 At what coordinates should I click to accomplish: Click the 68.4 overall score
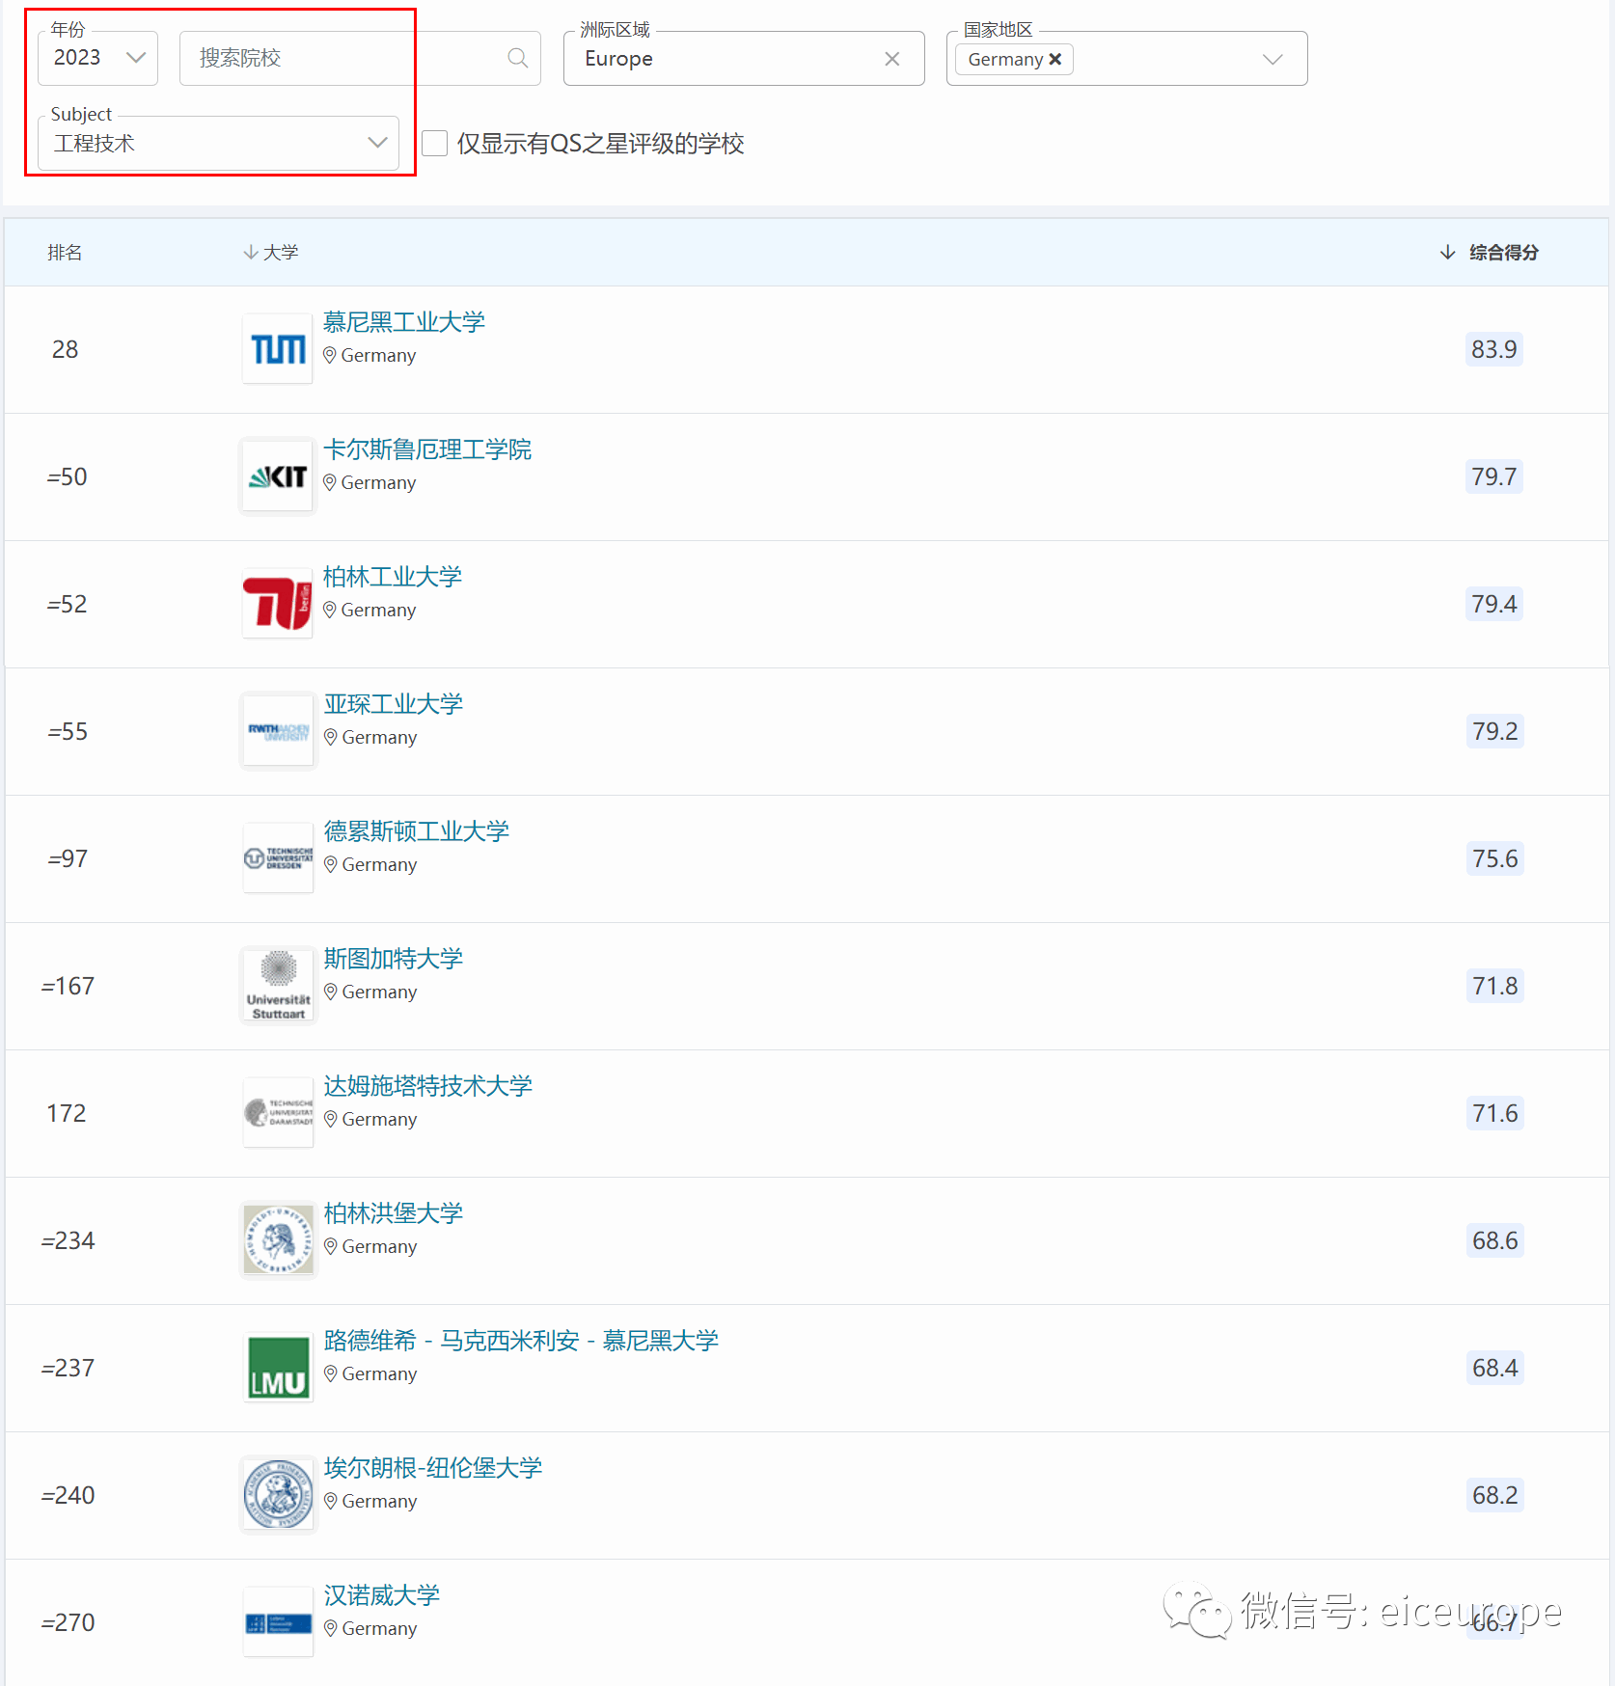pos(1494,1368)
